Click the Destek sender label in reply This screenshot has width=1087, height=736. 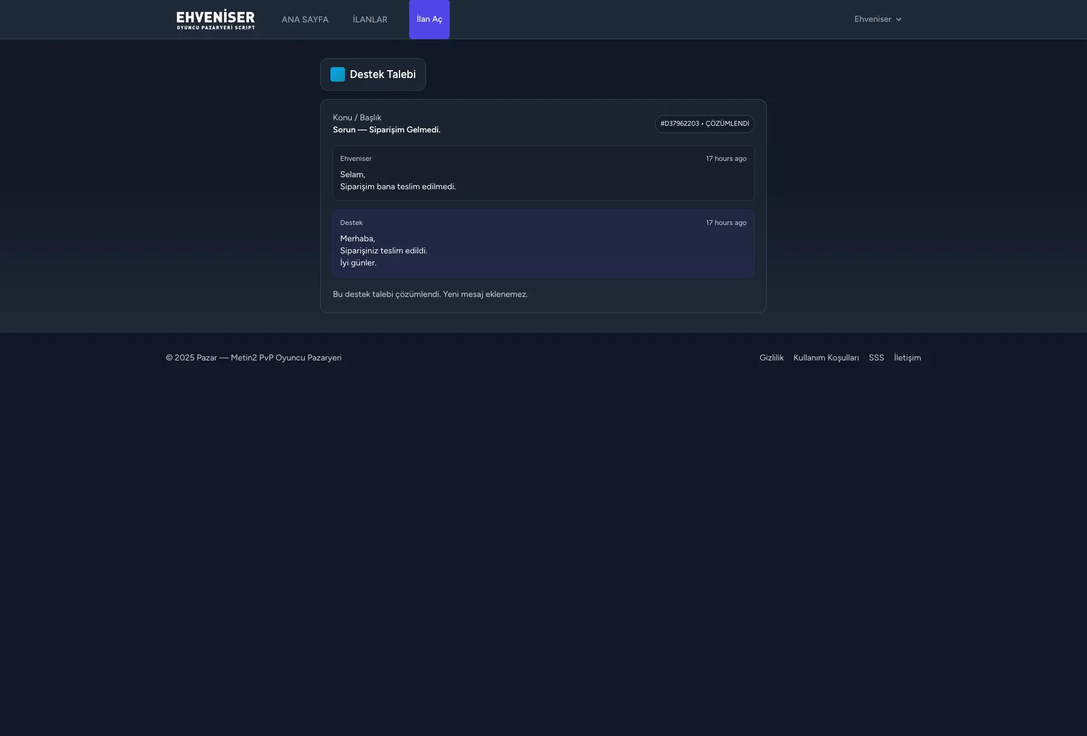pos(351,223)
